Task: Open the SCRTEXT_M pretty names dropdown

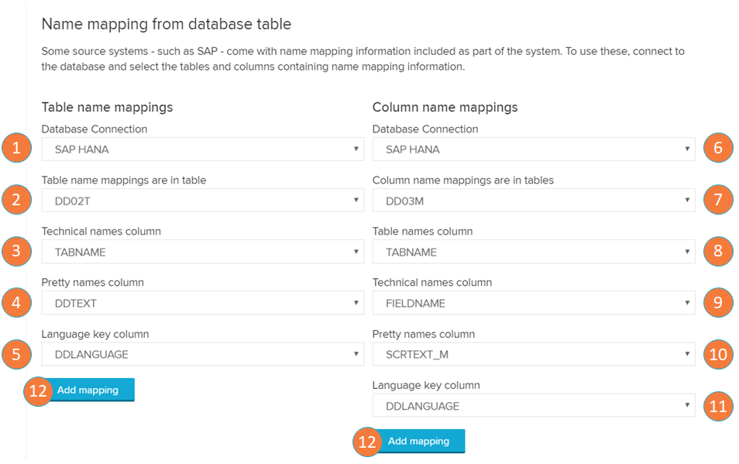Action: click(x=533, y=355)
